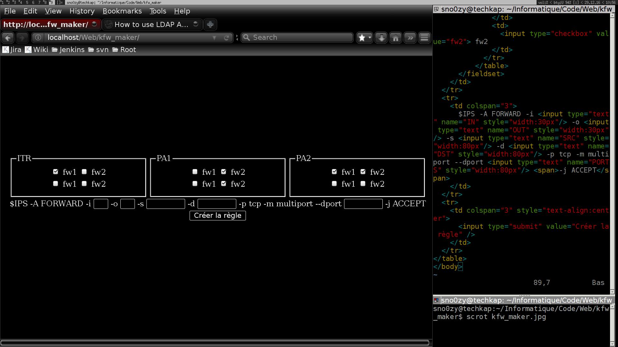This screenshot has width=618, height=347.
Task: Open the site information icon in the address bar
Action: (x=38, y=38)
